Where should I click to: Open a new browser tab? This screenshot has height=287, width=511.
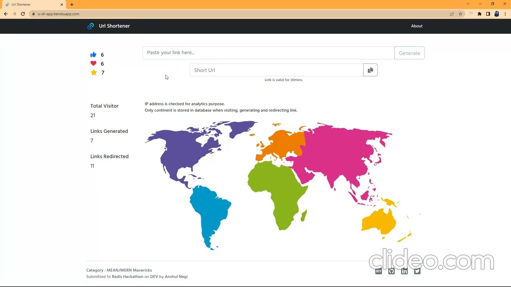coord(72,4)
